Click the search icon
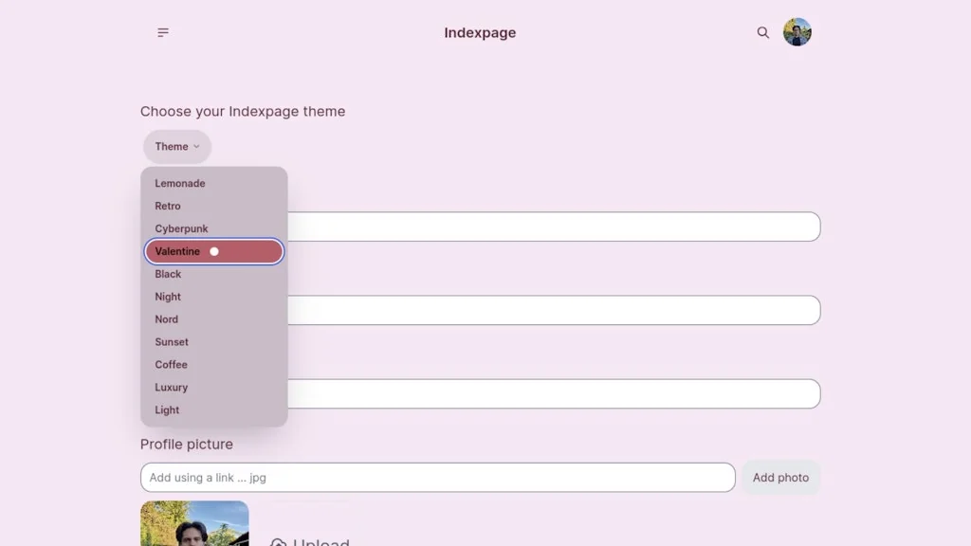The width and height of the screenshot is (971, 546). (762, 32)
